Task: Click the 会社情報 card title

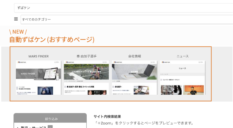Action: pyautogui.click(x=135, y=56)
